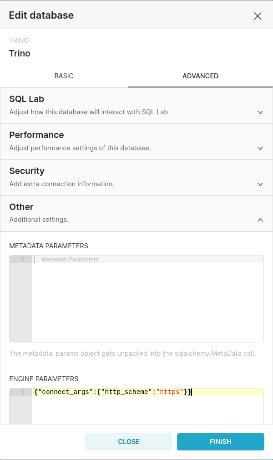Expand the Performance section chevron
The image size is (273, 460).
[x=260, y=148]
